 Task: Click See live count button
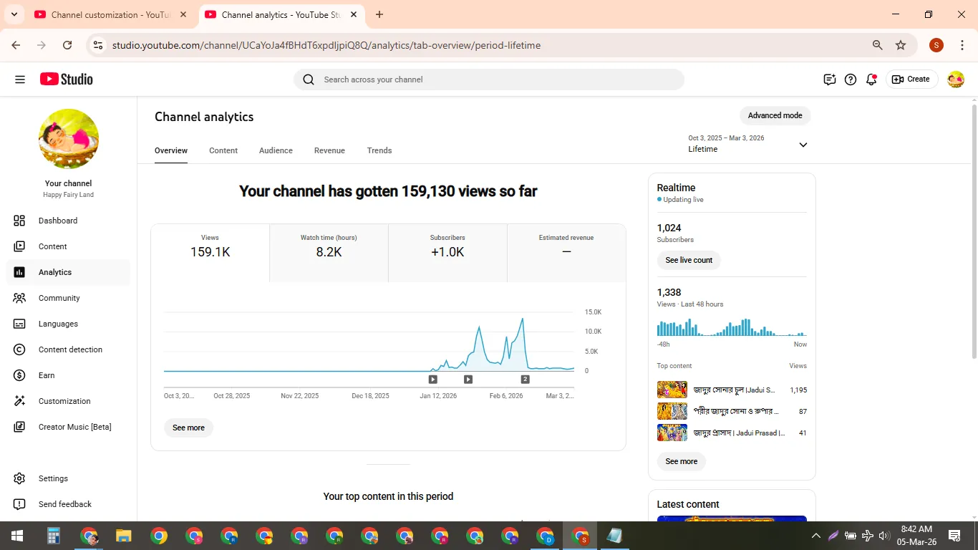coord(689,260)
